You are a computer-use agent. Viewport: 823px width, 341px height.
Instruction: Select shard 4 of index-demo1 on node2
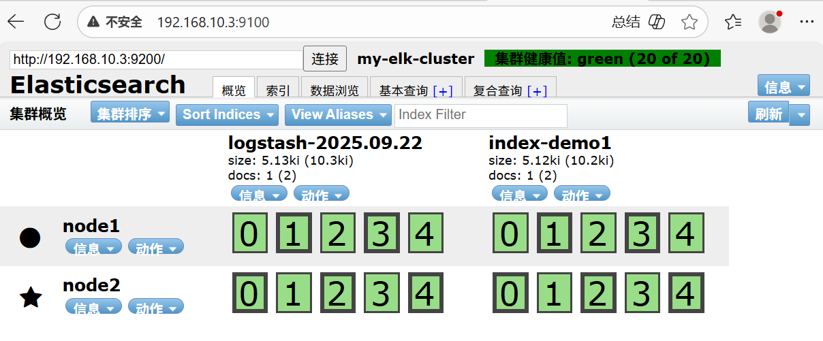coord(686,293)
